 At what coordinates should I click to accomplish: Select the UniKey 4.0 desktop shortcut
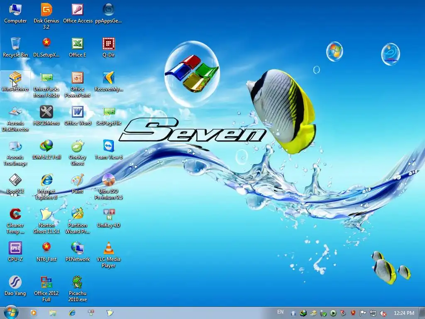(x=108, y=218)
